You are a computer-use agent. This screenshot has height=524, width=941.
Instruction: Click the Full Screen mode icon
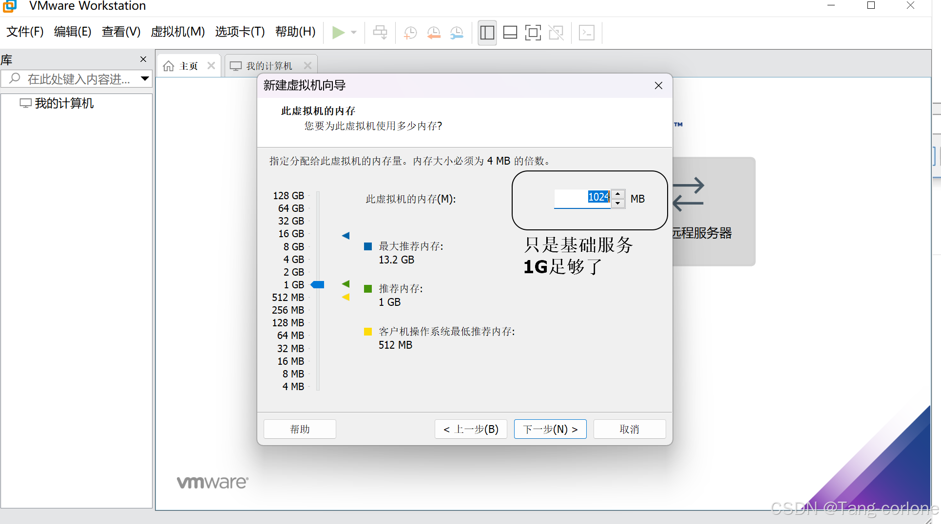pos(533,33)
